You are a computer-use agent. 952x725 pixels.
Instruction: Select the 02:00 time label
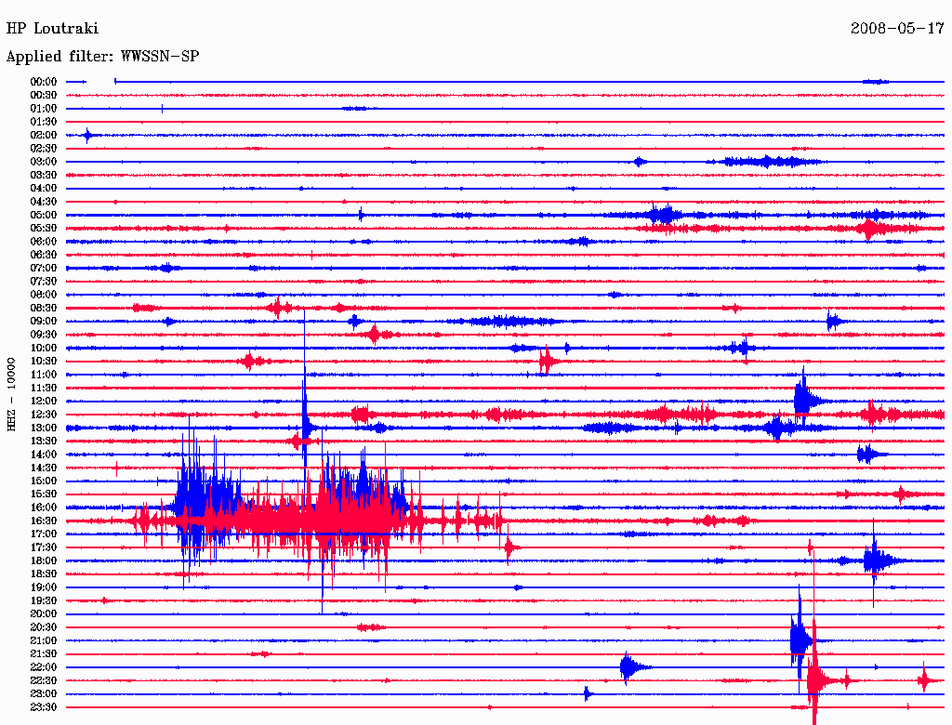tap(44, 135)
